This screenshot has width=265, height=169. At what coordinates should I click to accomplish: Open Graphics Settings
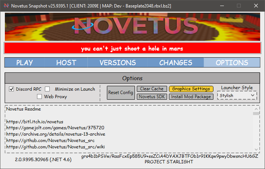click(191, 89)
